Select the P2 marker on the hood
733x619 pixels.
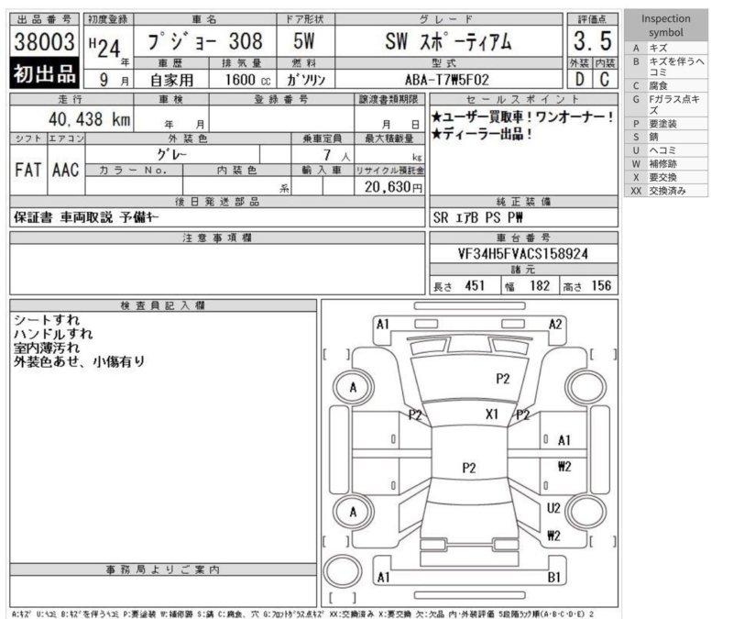click(503, 378)
